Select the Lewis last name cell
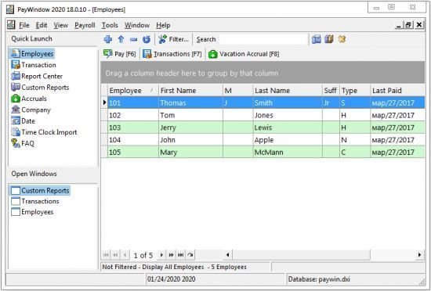This screenshot has height=291, width=431. pos(288,128)
